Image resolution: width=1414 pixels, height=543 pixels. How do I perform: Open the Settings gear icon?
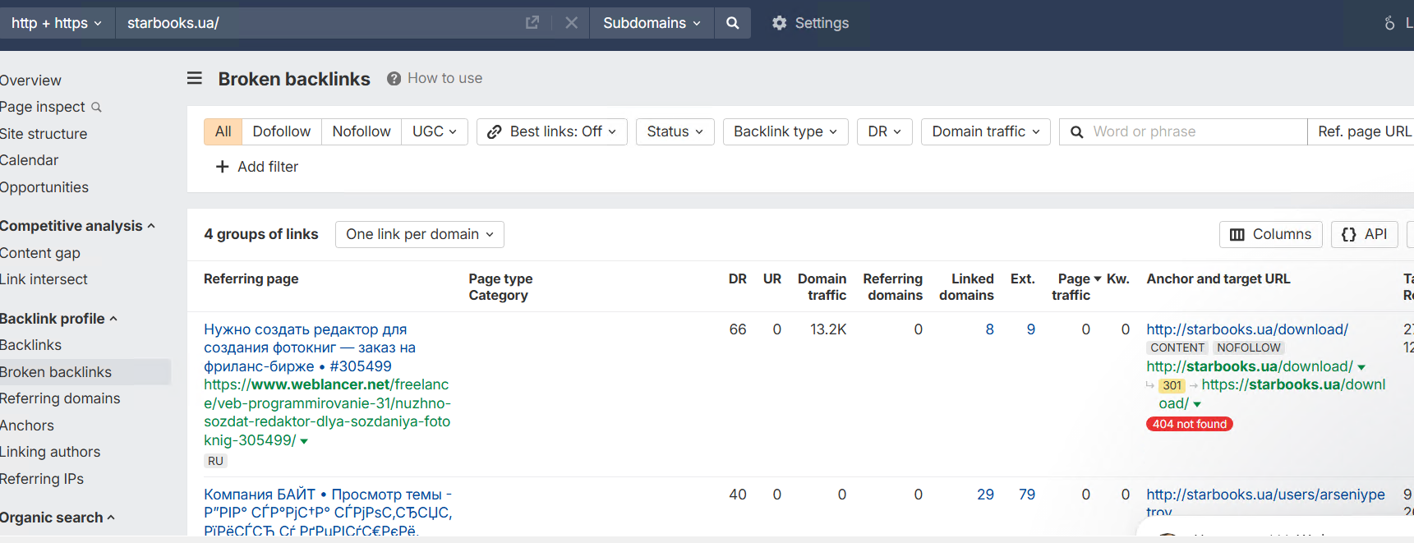click(779, 23)
